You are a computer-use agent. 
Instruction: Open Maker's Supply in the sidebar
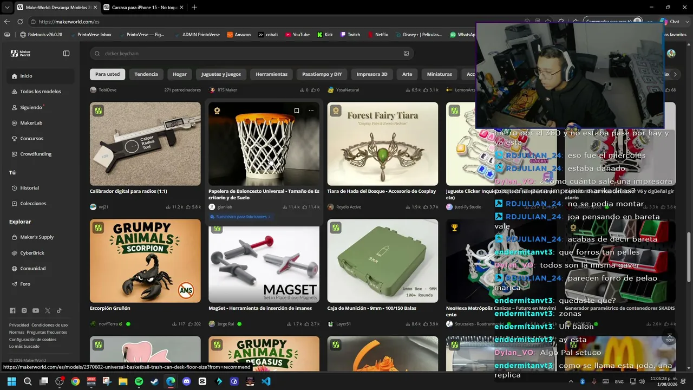point(41,237)
